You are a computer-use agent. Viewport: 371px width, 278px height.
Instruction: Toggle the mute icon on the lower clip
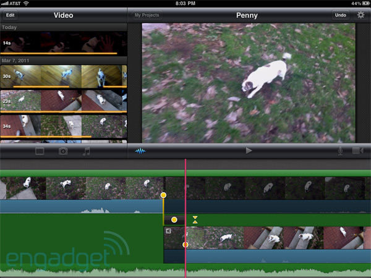[168, 231]
